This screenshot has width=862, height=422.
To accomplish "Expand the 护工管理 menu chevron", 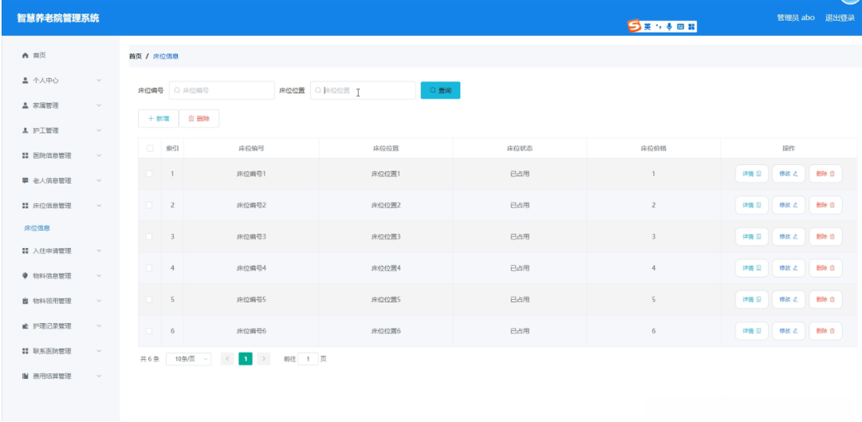I will 99,130.
